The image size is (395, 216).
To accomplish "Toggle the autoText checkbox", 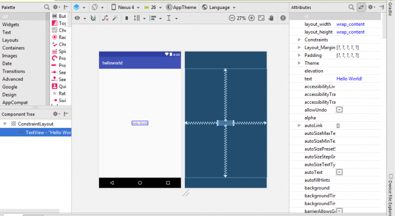I will pos(339,172).
